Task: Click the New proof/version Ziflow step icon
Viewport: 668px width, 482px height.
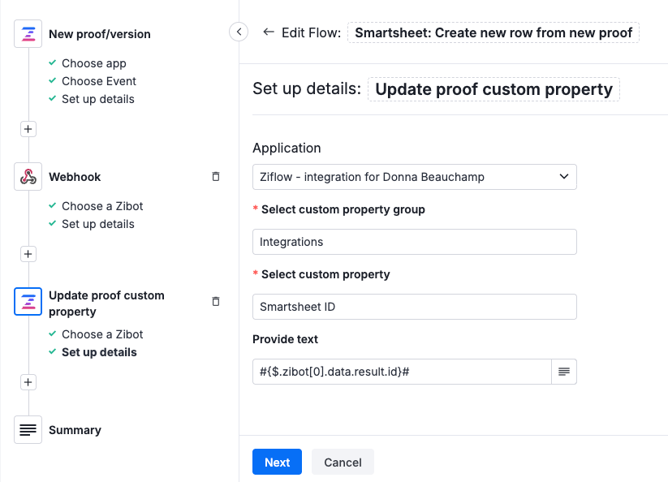Action: click(28, 33)
